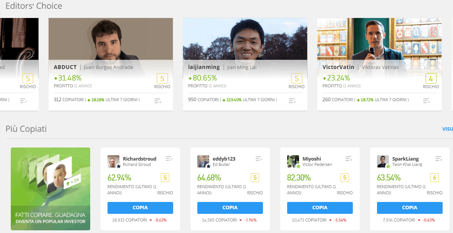Add VictorVatin to watchlist icon

coord(427,101)
